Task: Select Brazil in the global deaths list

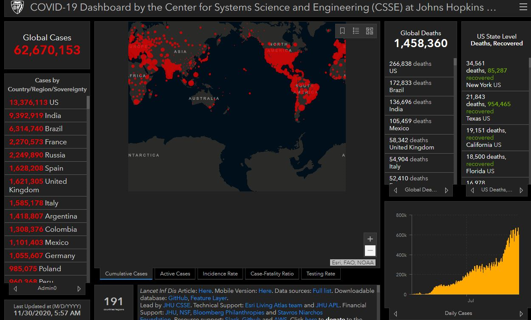Action: click(418, 86)
